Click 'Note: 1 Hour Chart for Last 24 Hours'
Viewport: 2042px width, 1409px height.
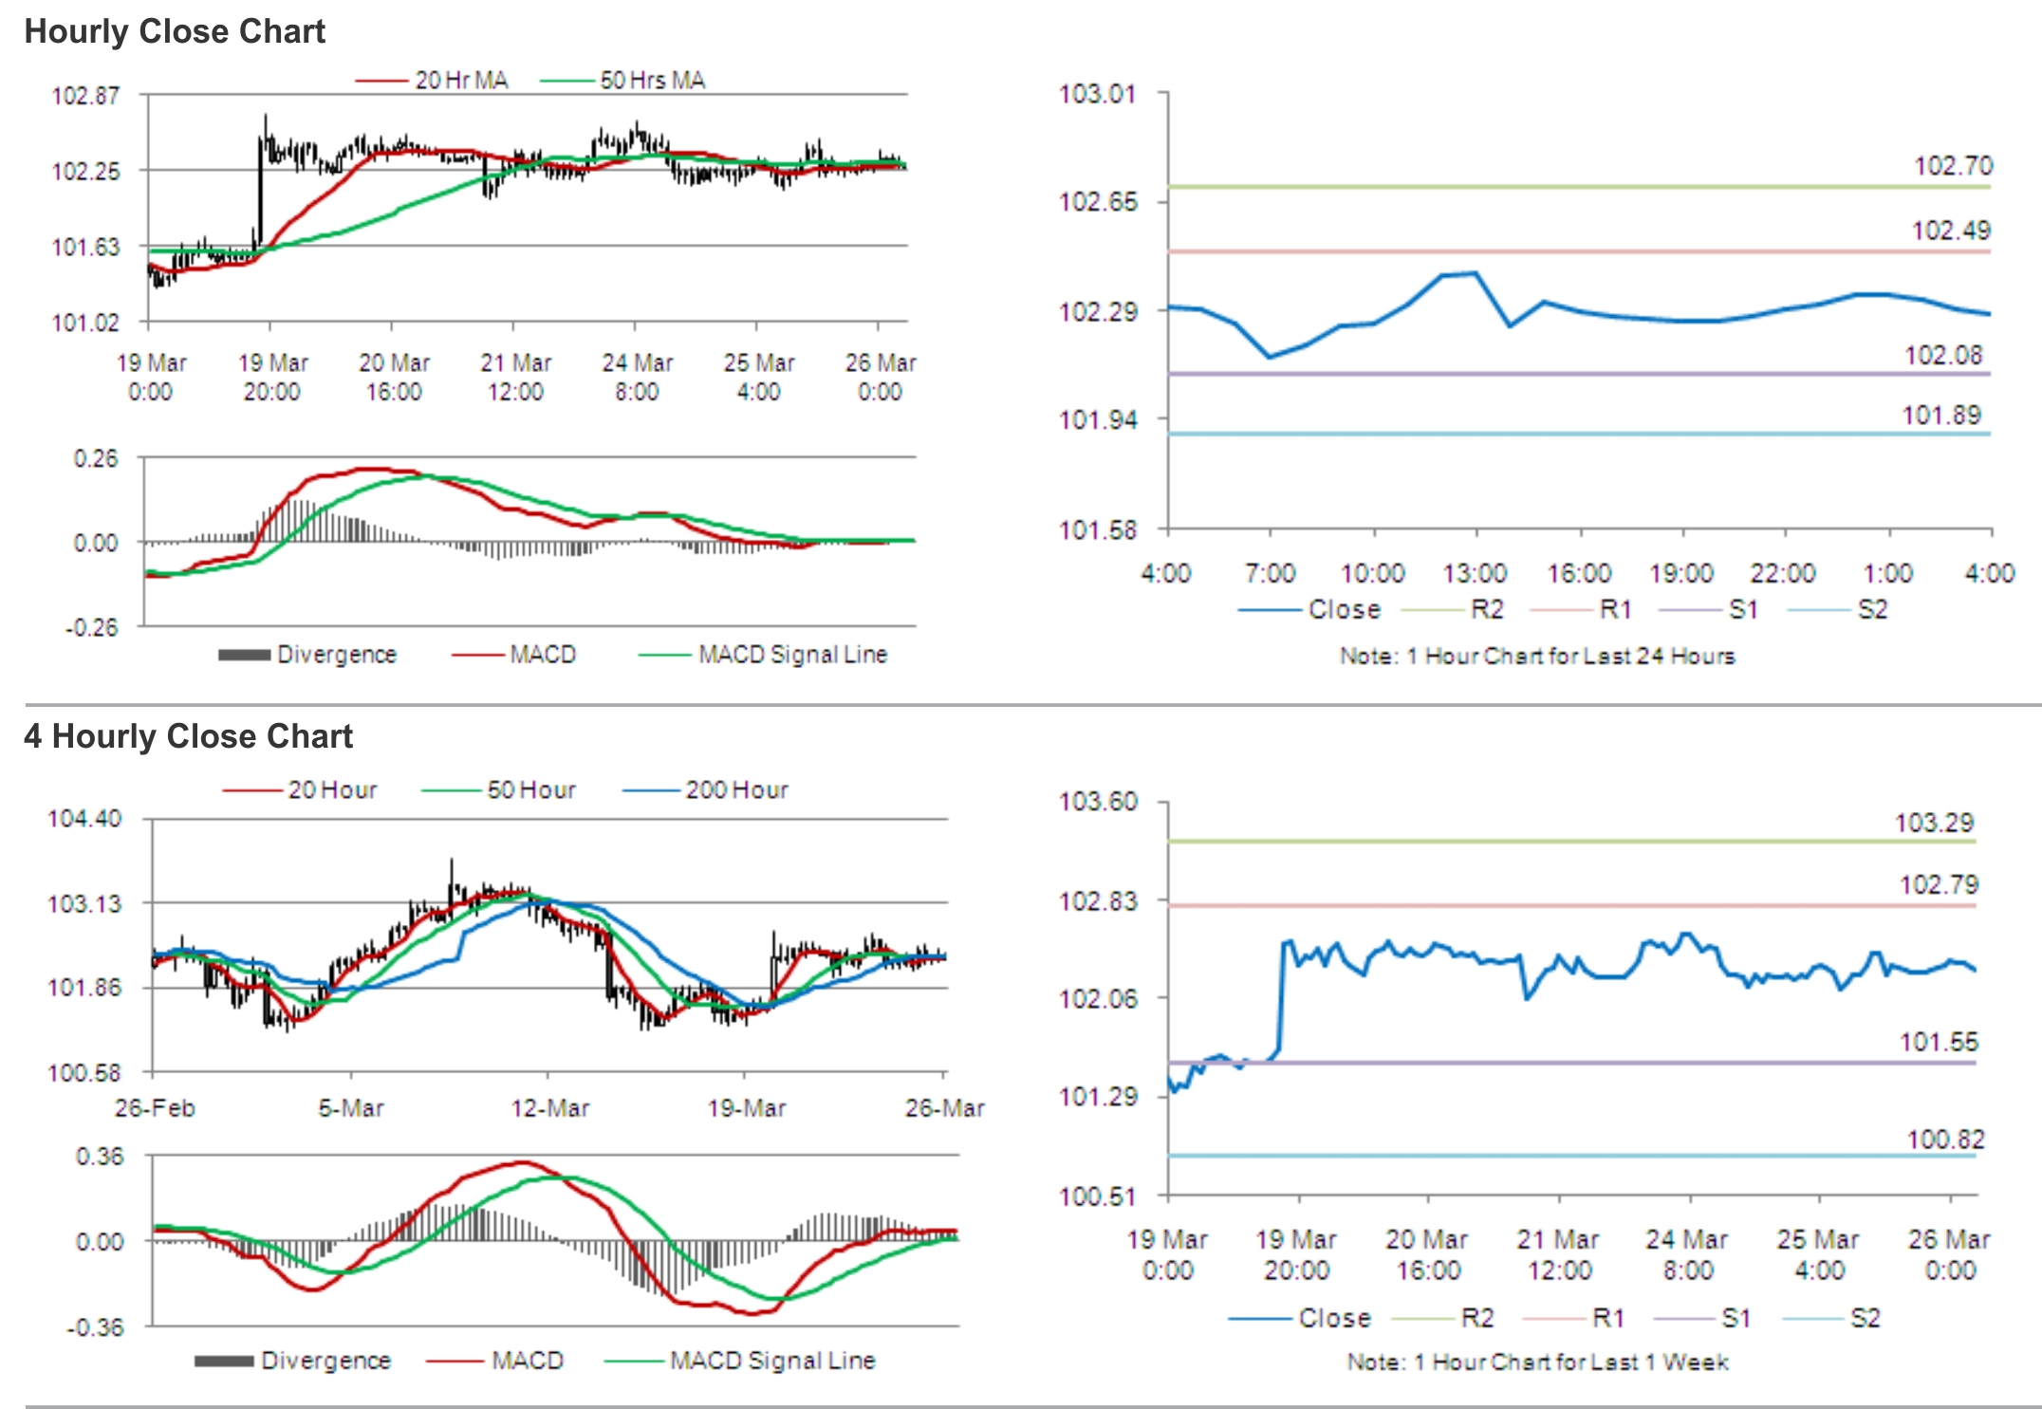(x=1537, y=656)
